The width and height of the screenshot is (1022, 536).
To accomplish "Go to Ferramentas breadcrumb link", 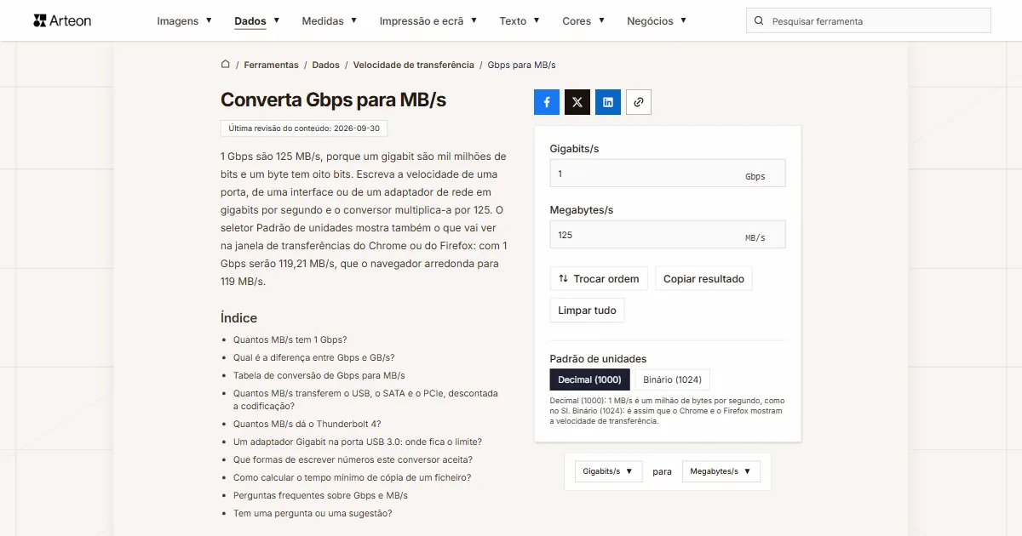I will 271,65.
